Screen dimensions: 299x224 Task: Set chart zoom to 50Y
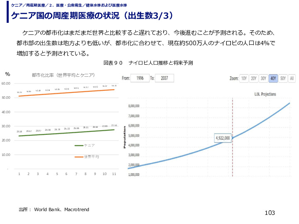coord(283,78)
